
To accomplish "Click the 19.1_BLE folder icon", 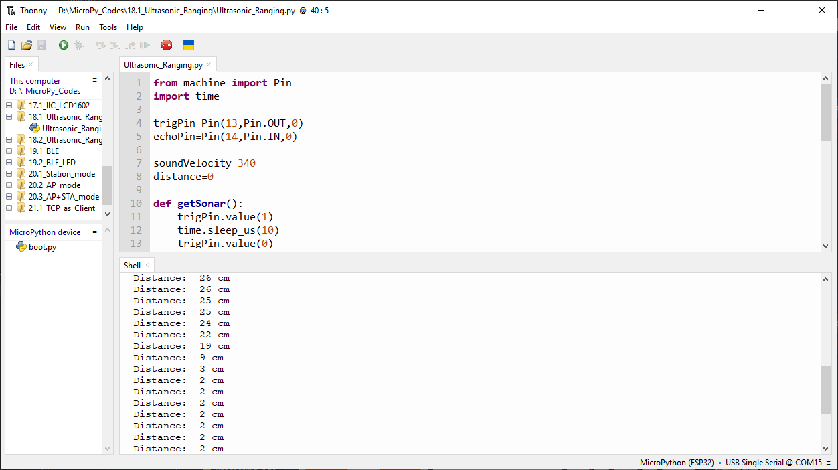I will [21, 151].
